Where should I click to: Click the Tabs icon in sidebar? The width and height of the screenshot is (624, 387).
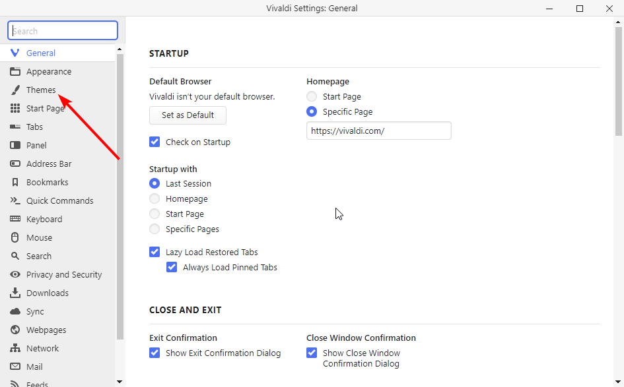(15, 127)
